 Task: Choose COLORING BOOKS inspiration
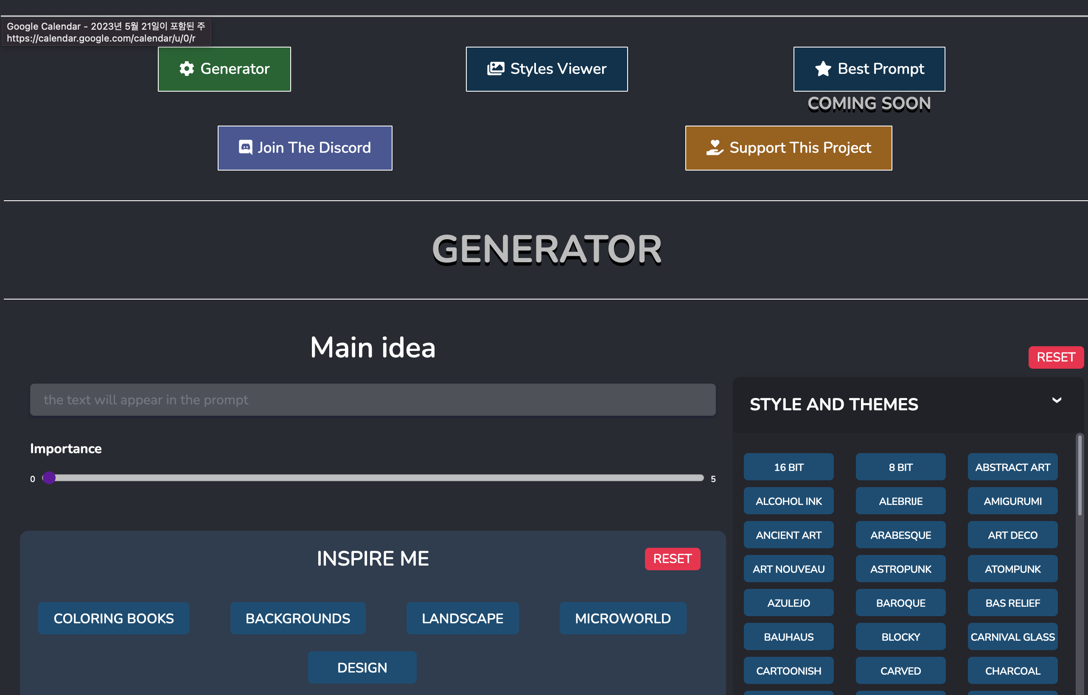(113, 618)
